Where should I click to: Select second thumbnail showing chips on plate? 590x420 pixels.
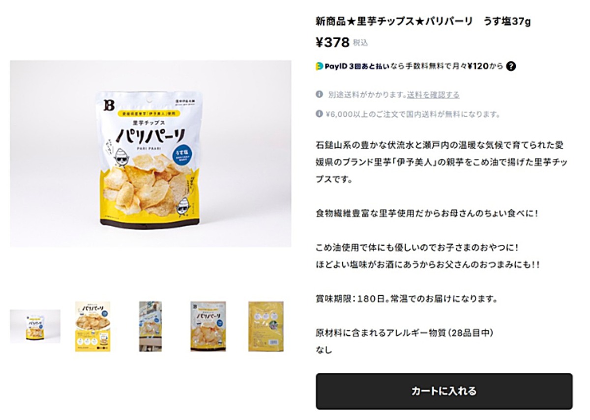tap(92, 326)
